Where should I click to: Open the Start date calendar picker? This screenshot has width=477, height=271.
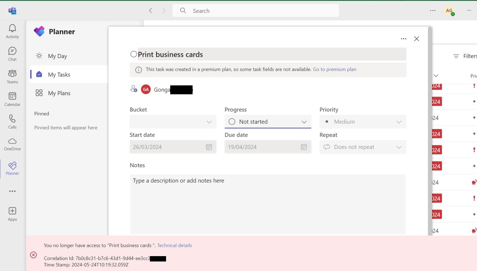pos(209,147)
